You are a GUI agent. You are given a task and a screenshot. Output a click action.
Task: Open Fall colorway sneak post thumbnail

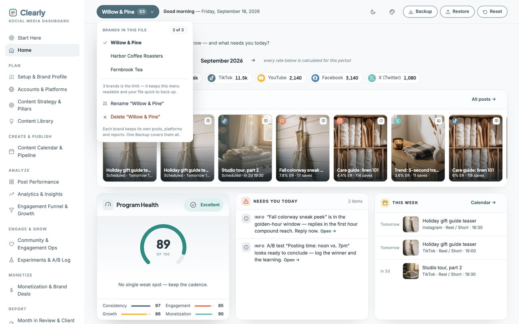(302, 148)
